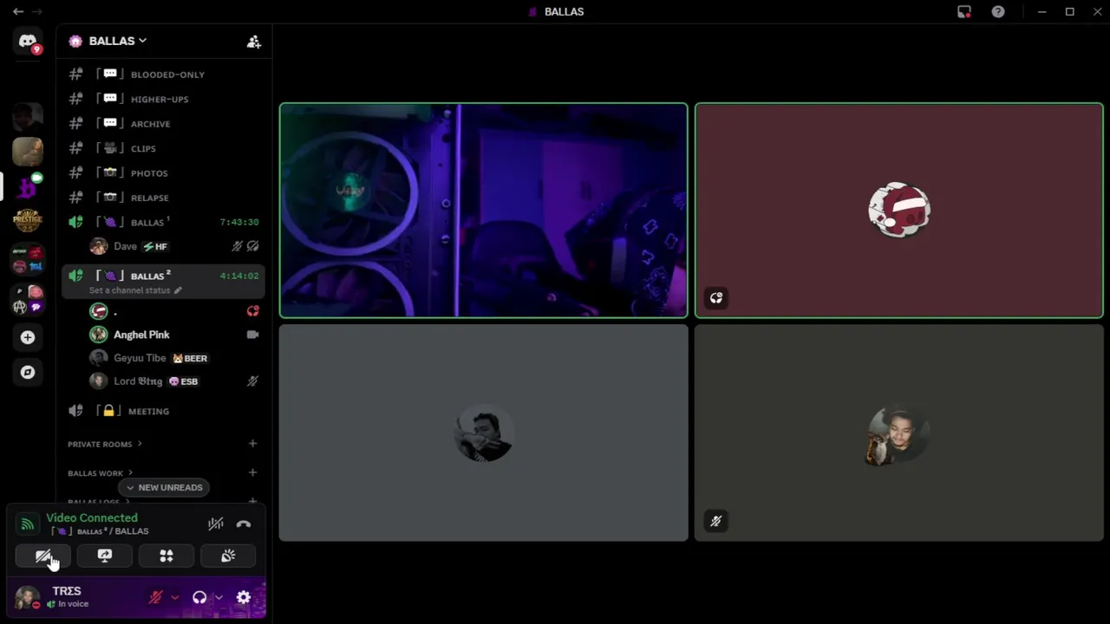Viewport: 1110px width, 624px height.
Task: Select the BALLAS 2 voice channel
Action: click(163, 282)
